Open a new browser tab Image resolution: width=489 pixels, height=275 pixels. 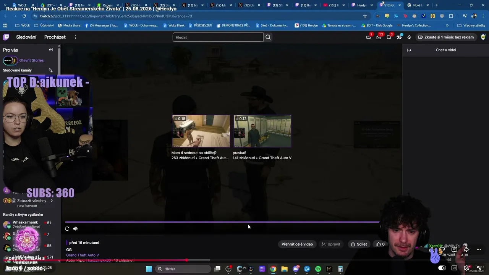[437, 5]
